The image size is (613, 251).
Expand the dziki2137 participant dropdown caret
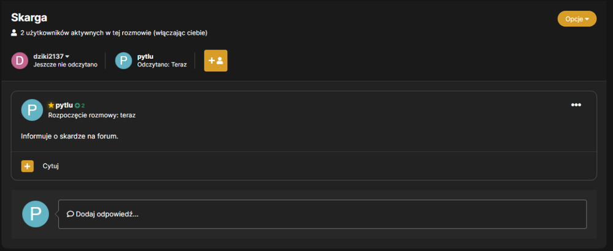pos(67,57)
